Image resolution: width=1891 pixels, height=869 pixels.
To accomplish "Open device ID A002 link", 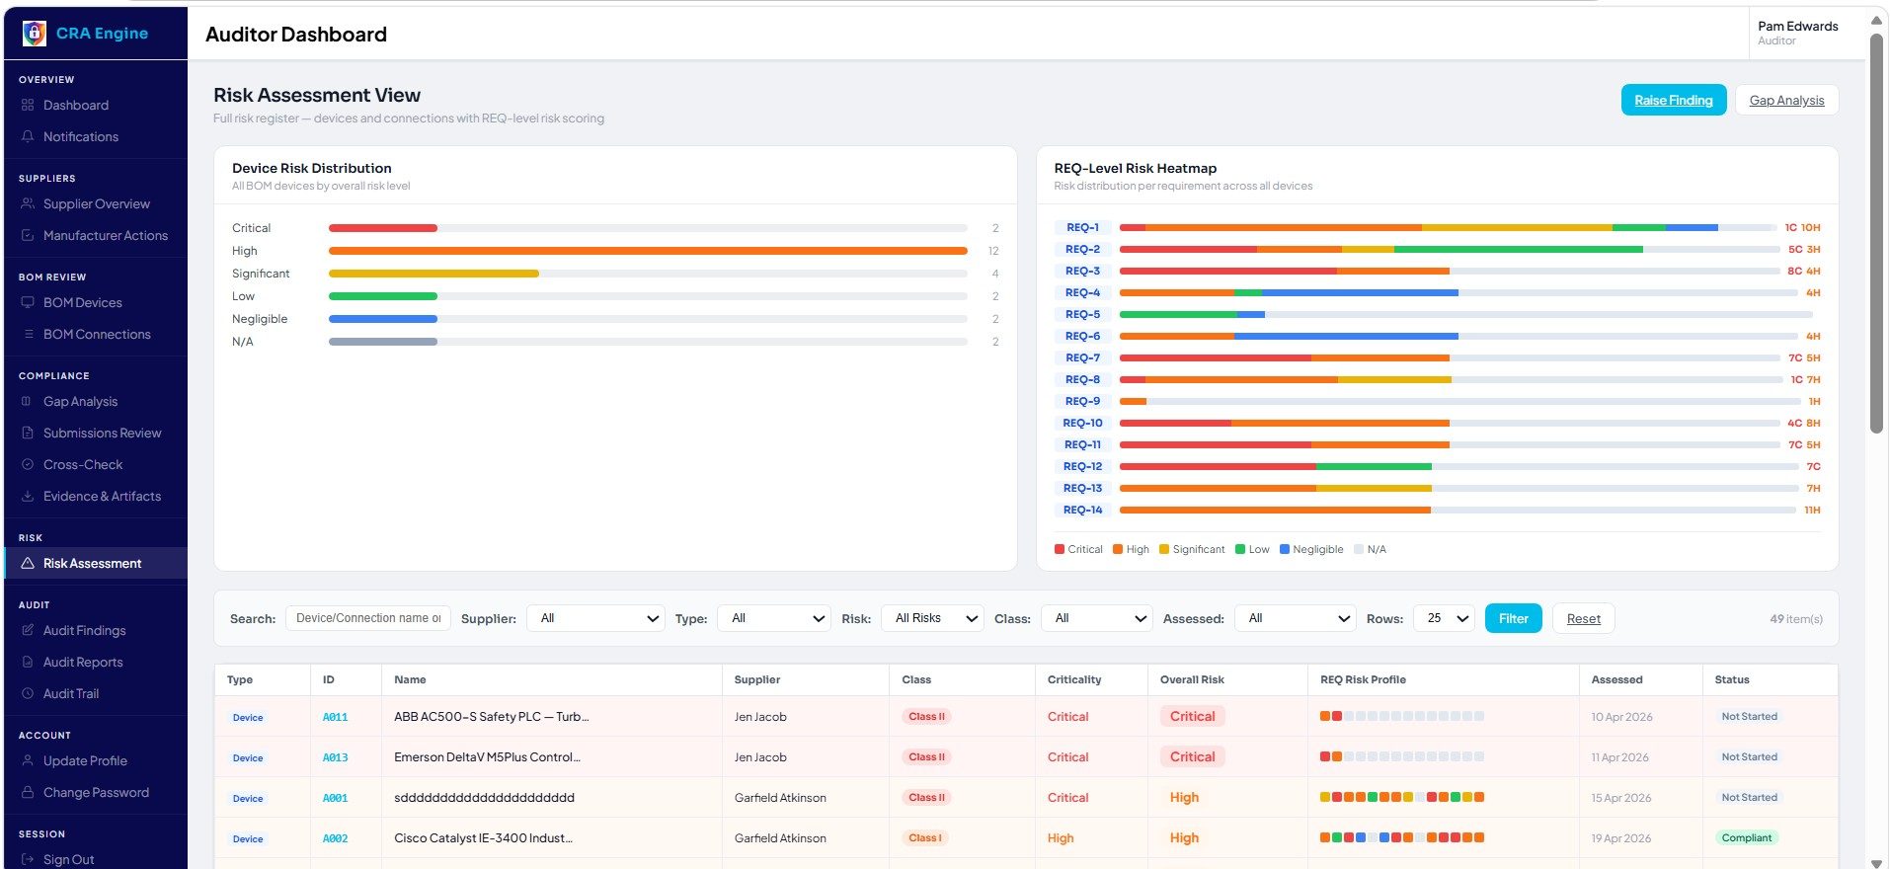I will click(x=335, y=838).
